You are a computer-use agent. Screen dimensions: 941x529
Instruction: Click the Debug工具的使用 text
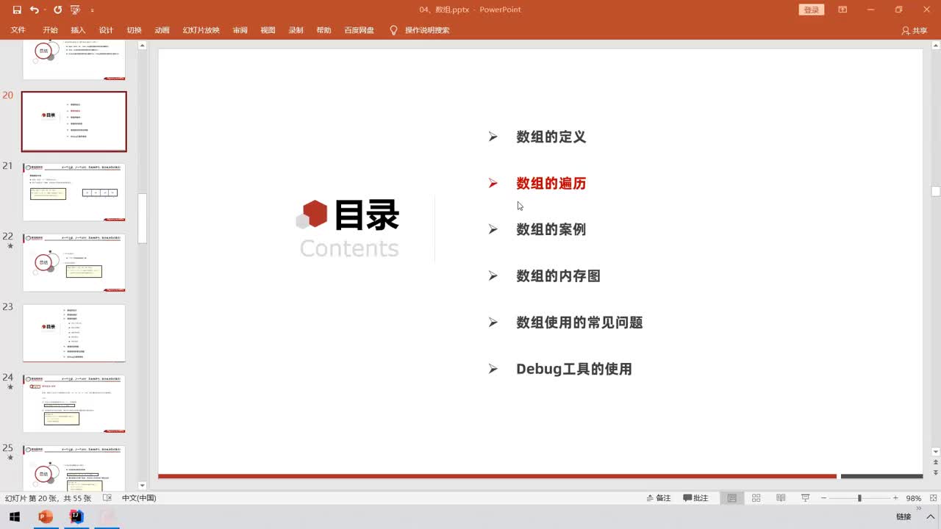pos(574,369)
